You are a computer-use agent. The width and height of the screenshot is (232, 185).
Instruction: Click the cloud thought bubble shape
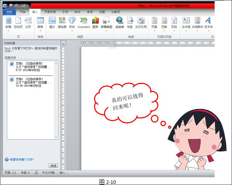126,103
